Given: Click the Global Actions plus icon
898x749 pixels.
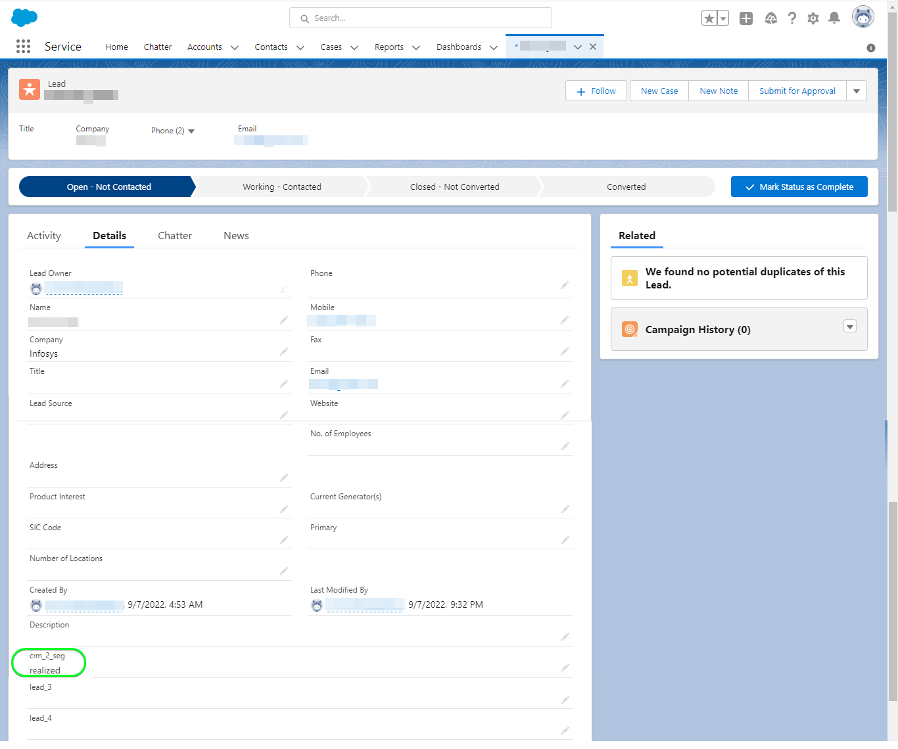Looking at the screenshot, I should pos(745,18).
